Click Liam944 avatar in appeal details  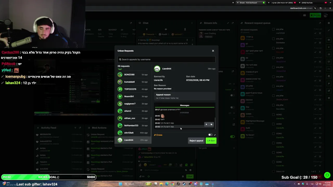tap(157, 69)
